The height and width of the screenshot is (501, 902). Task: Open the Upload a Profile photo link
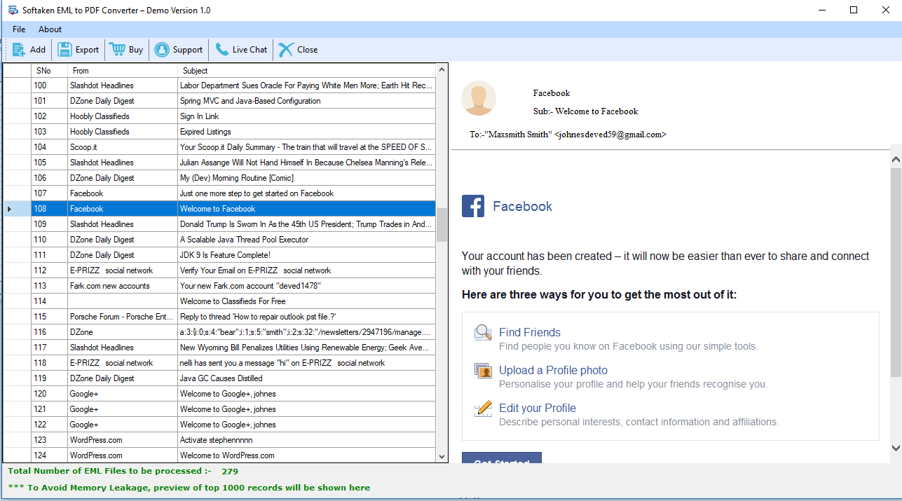pyautogui.click(x=553, y=371)
